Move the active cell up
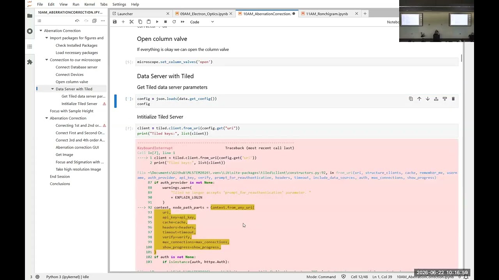499x280 pixels. [x=419, y=99]
